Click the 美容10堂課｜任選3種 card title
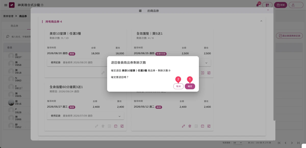This screenshot has width=306, height=148. [x=65, y=34]
